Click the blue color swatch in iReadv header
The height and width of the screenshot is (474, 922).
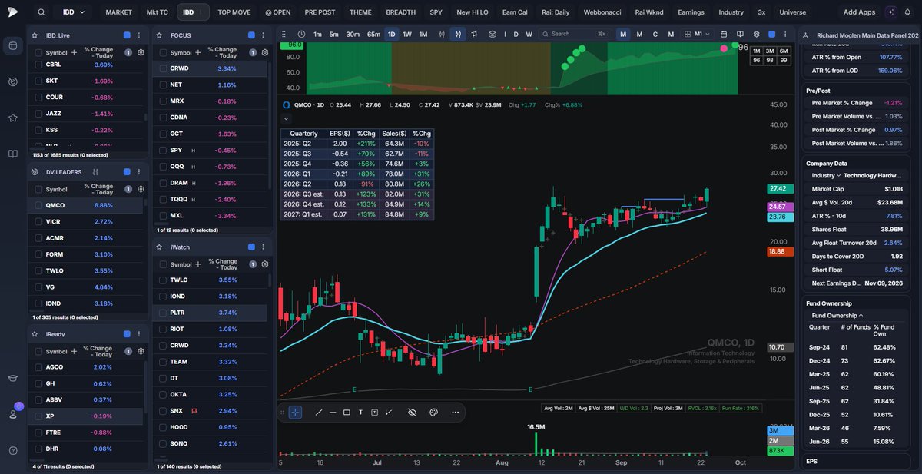pos(127,334)
